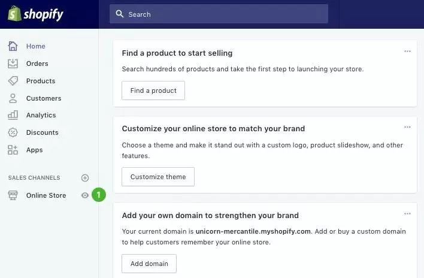424x278 pixels.
Task: Click the Analytics bar chart icon
Action: [x=13, y=115]
